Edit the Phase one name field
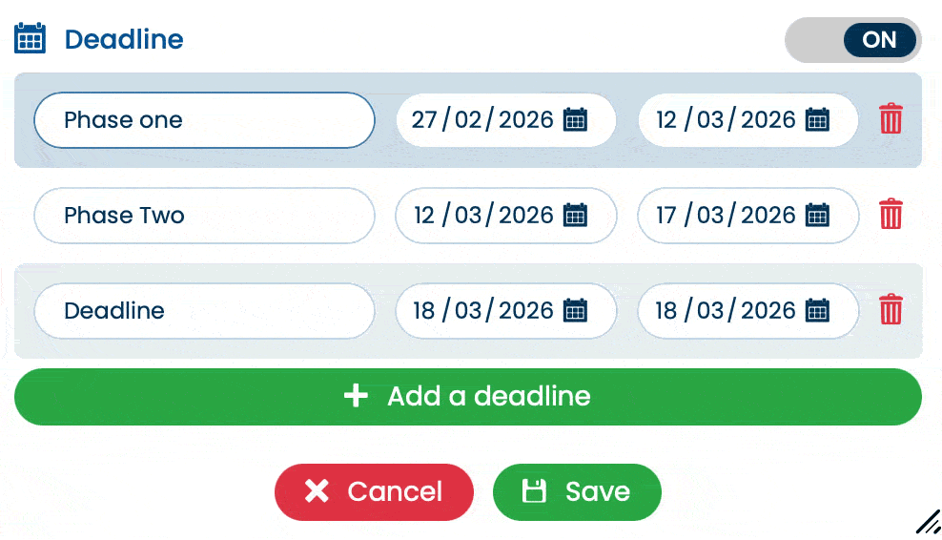The width and height of the screenshot is (942, 540). pos(204,120)
